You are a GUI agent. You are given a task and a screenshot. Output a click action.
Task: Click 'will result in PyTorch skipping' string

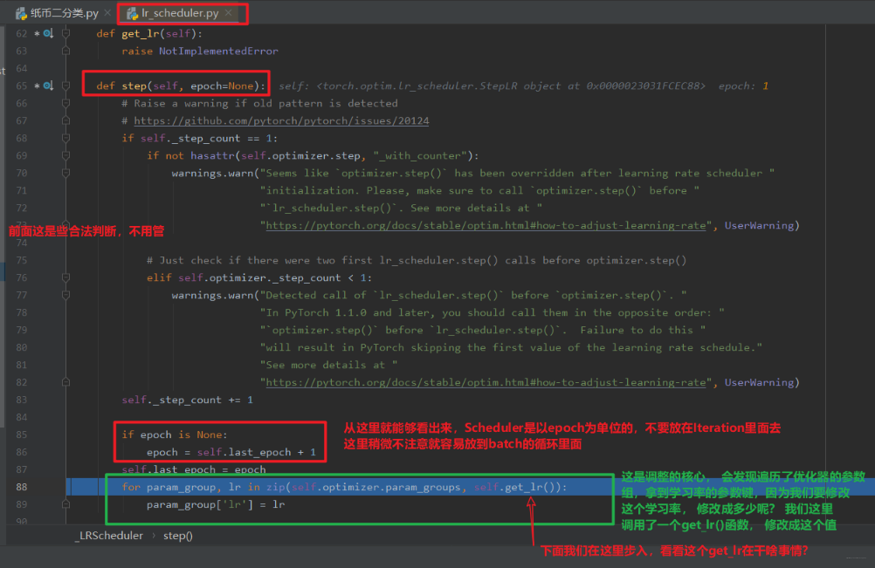coord(511,347)
